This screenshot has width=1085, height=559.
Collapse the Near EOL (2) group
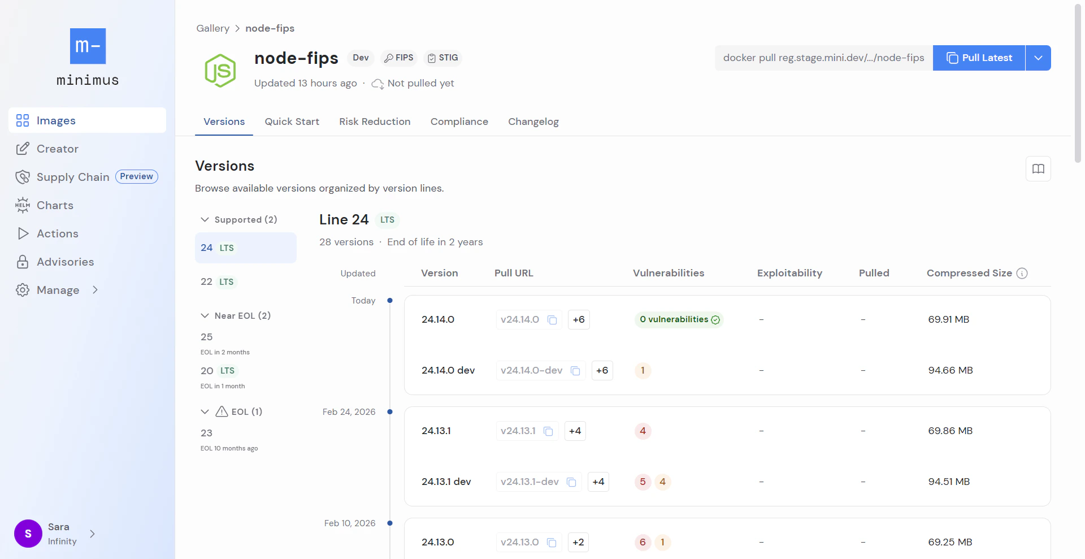[205, 315]
